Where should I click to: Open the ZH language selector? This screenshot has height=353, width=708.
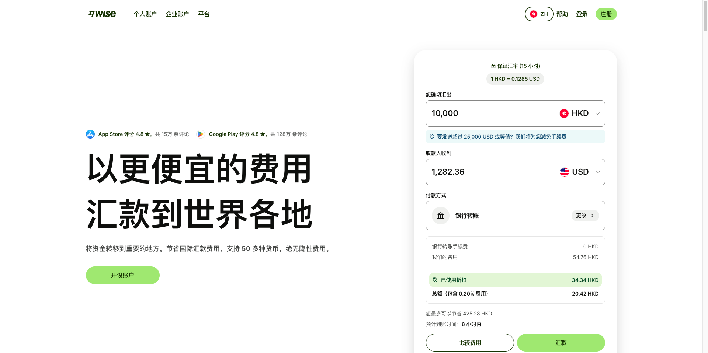[539, 14]
